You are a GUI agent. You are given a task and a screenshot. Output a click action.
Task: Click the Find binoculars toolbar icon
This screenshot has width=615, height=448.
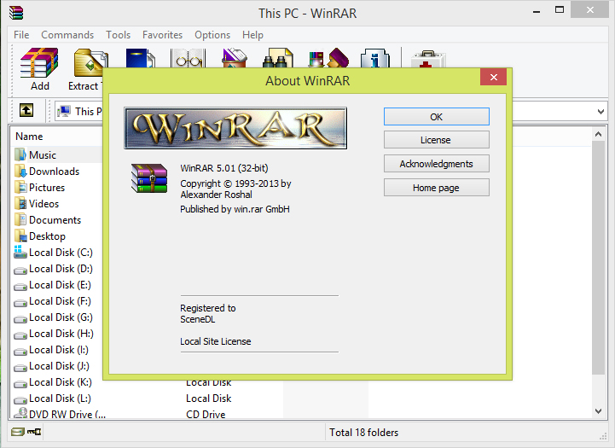pos(278,58)
